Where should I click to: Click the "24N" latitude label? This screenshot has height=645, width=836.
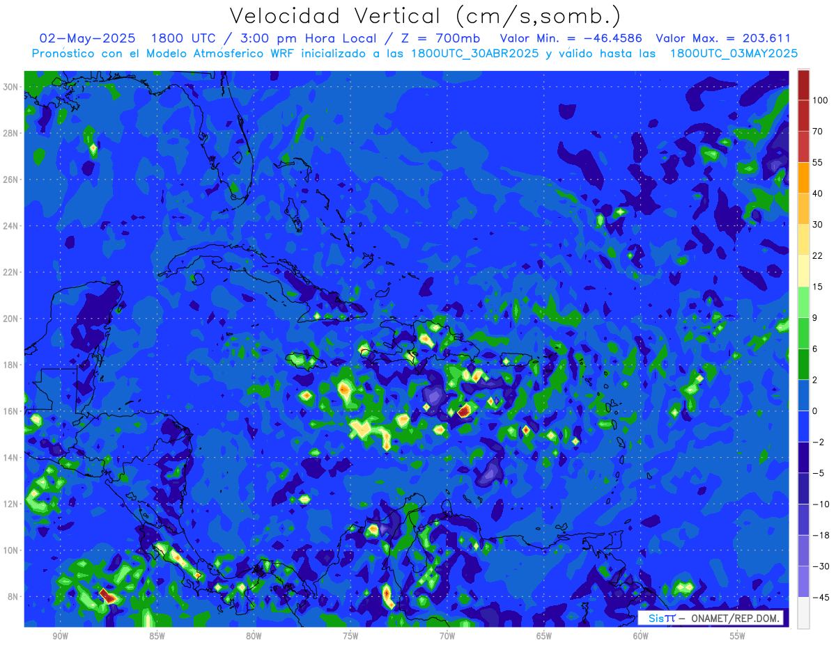tap(10, 226)
